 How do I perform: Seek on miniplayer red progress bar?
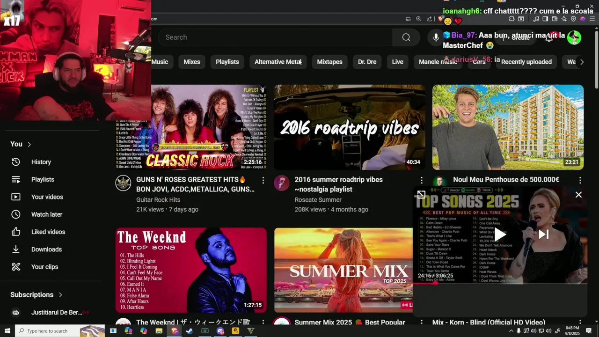[x=500, y=283]
